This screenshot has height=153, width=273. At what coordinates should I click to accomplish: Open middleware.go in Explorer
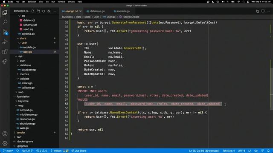(x=29, y=114)
